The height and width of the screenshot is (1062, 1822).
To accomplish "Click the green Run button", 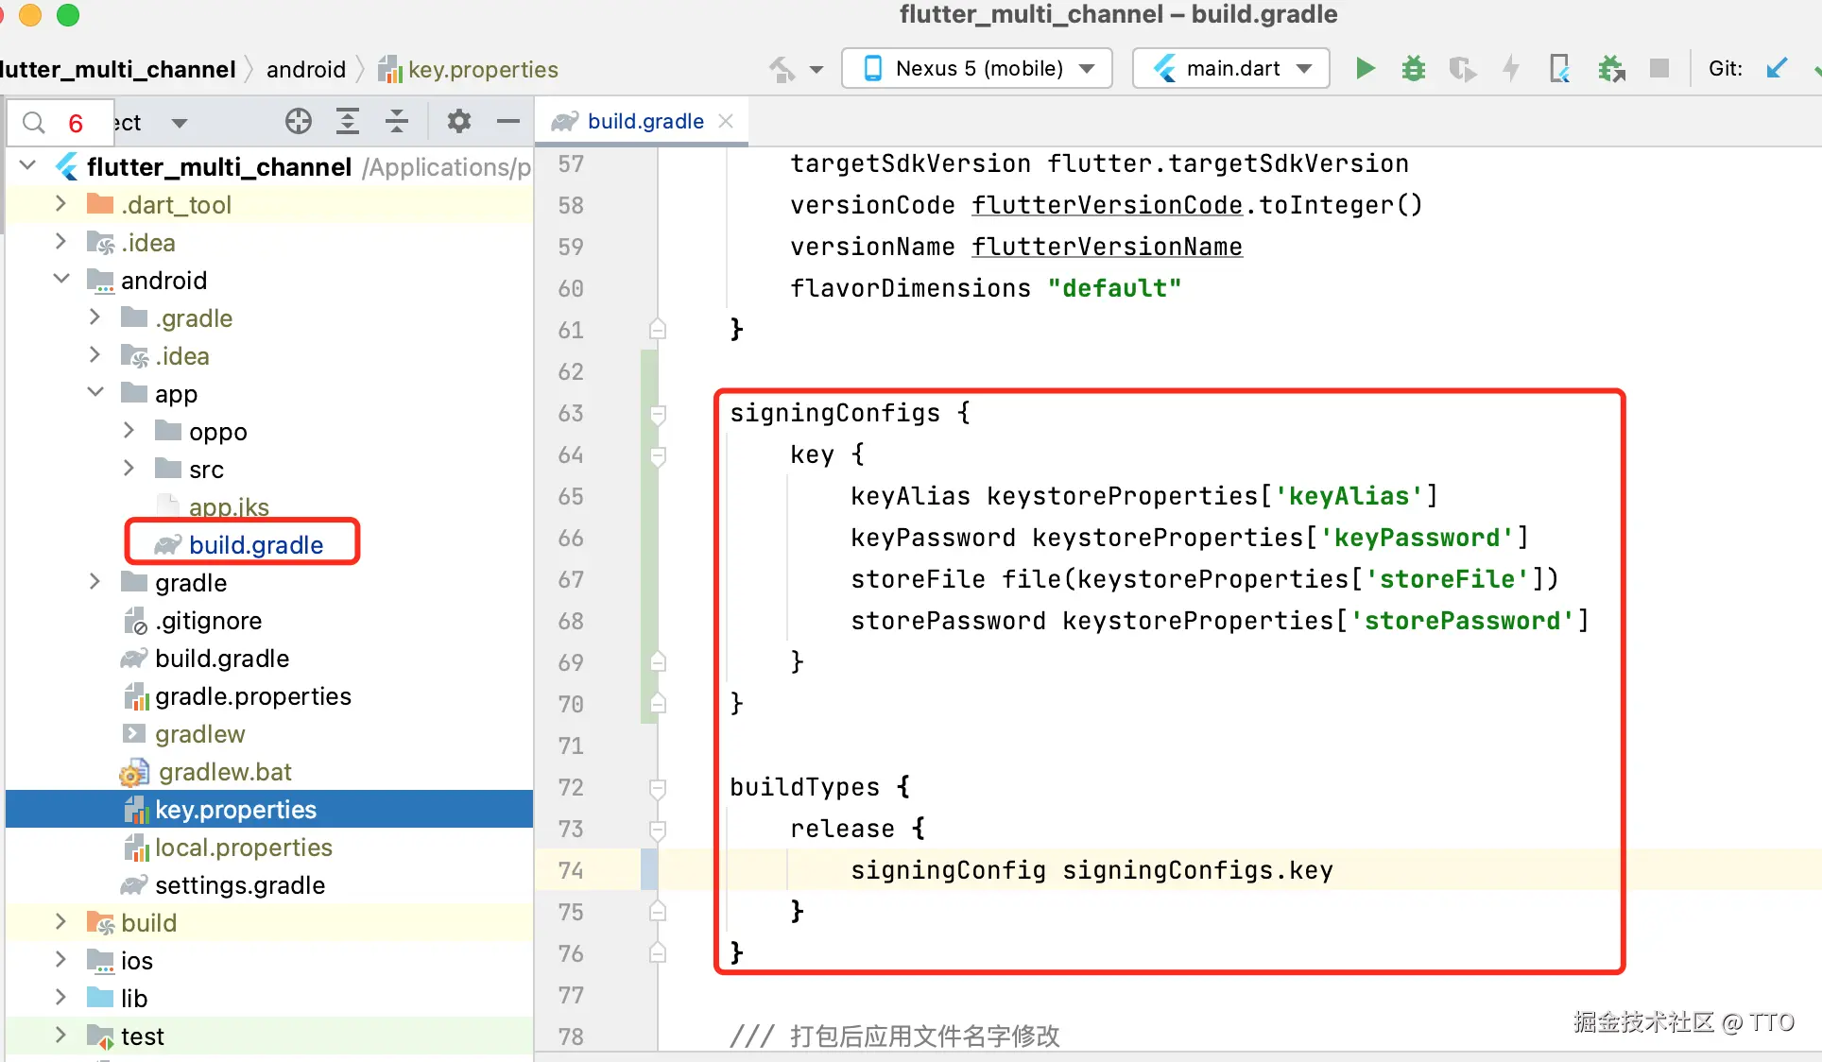I will 1365,68.
